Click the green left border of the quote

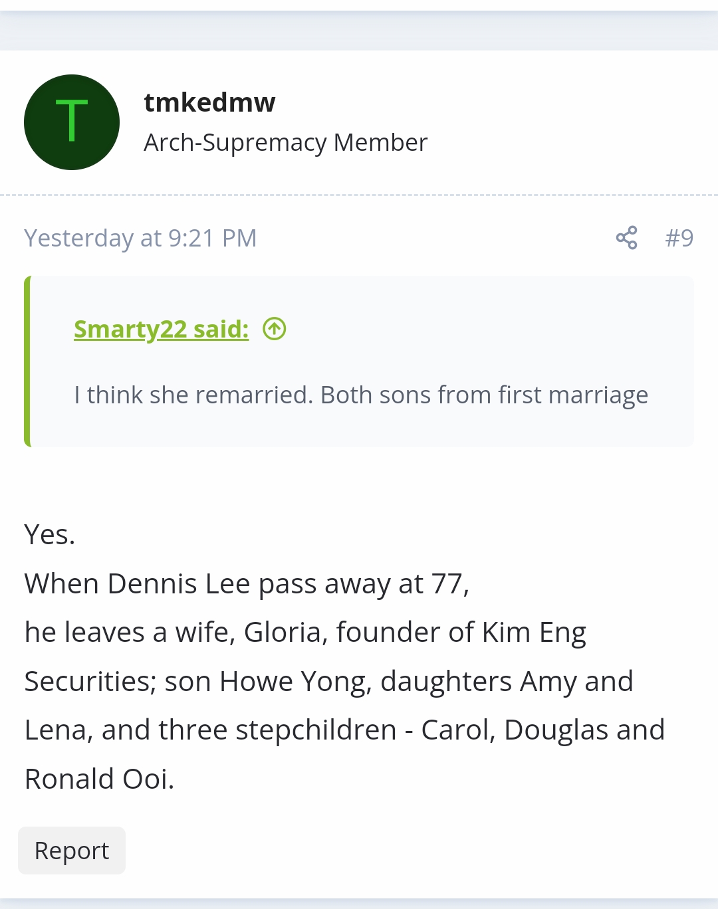point(27,361)
